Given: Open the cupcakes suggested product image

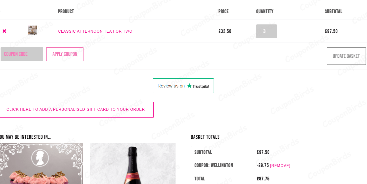Looking at the screenshot, I should click(41, 163).
